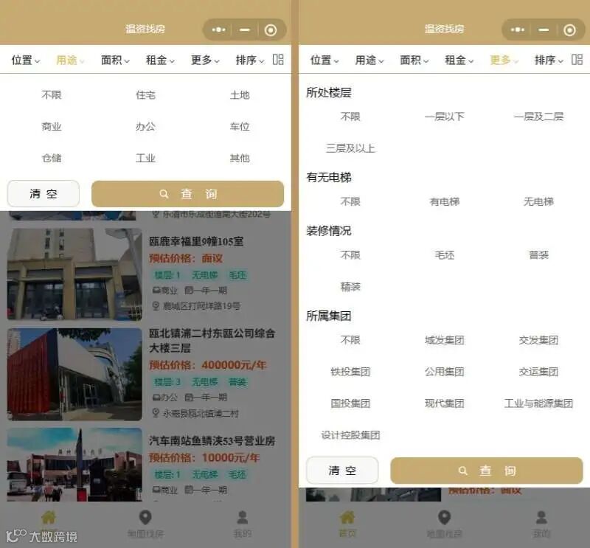Open 瓯鹿幸福里9幢105室 listing title
This screenshot has height=548, width=590.
pos(196,241)
